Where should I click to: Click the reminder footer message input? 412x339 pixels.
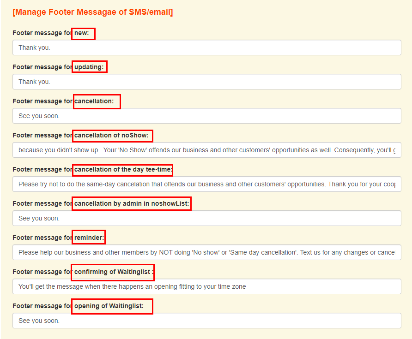click(x=206, y=252)
